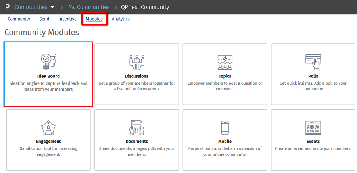Screen dimensions: 357x173
Task: Click the Polls hand-tapping card icon
Action: [313, 62]
